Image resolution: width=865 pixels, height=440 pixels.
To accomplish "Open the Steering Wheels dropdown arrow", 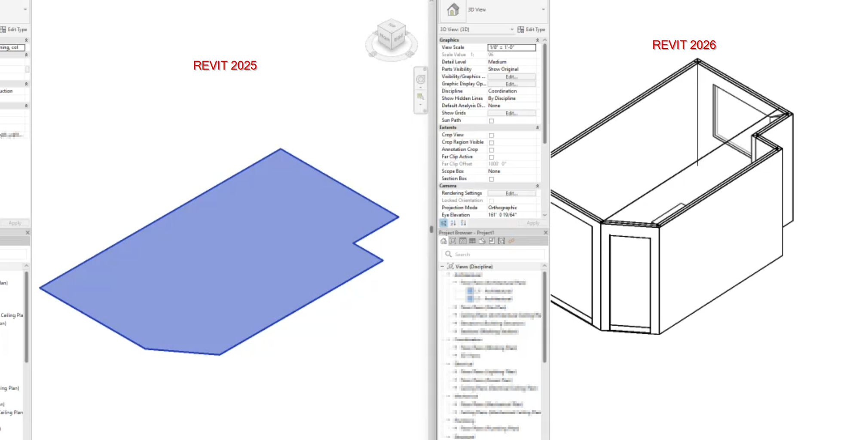I will click(x=420, y=87).
